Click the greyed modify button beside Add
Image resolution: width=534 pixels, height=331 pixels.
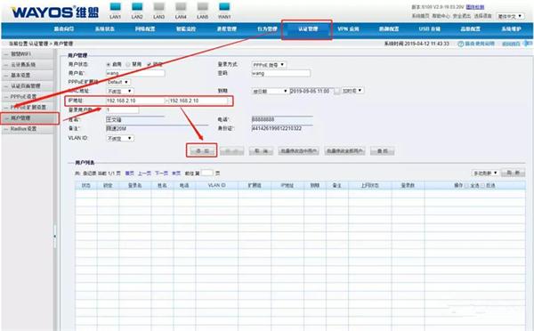point(231,151)
